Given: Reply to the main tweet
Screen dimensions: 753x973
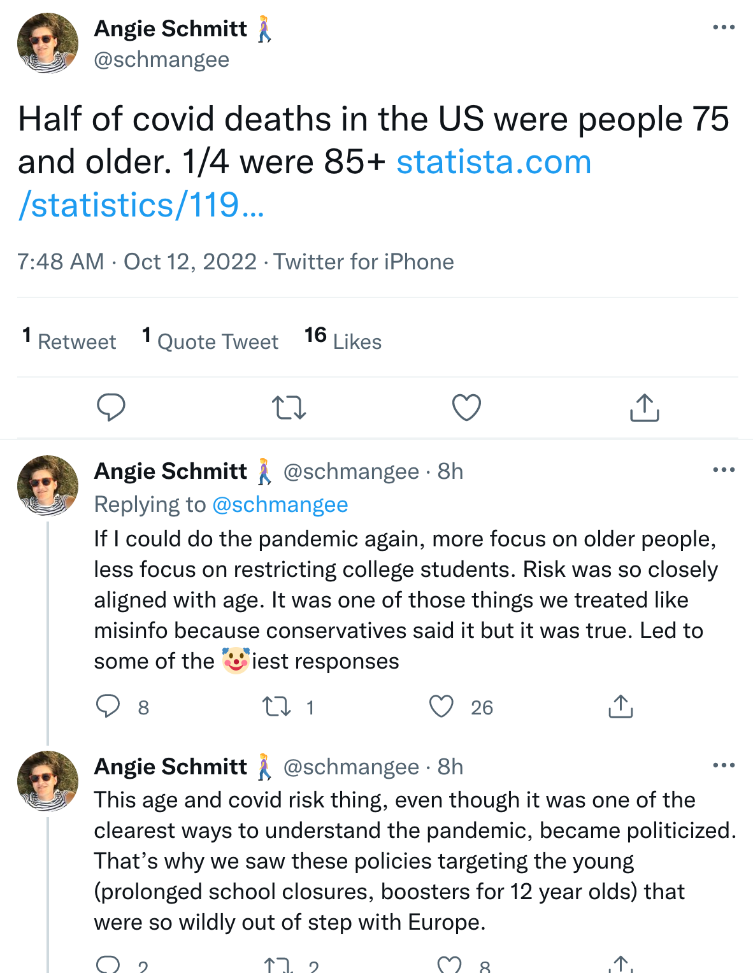Looking at the screenshot, I should point(111,408).
